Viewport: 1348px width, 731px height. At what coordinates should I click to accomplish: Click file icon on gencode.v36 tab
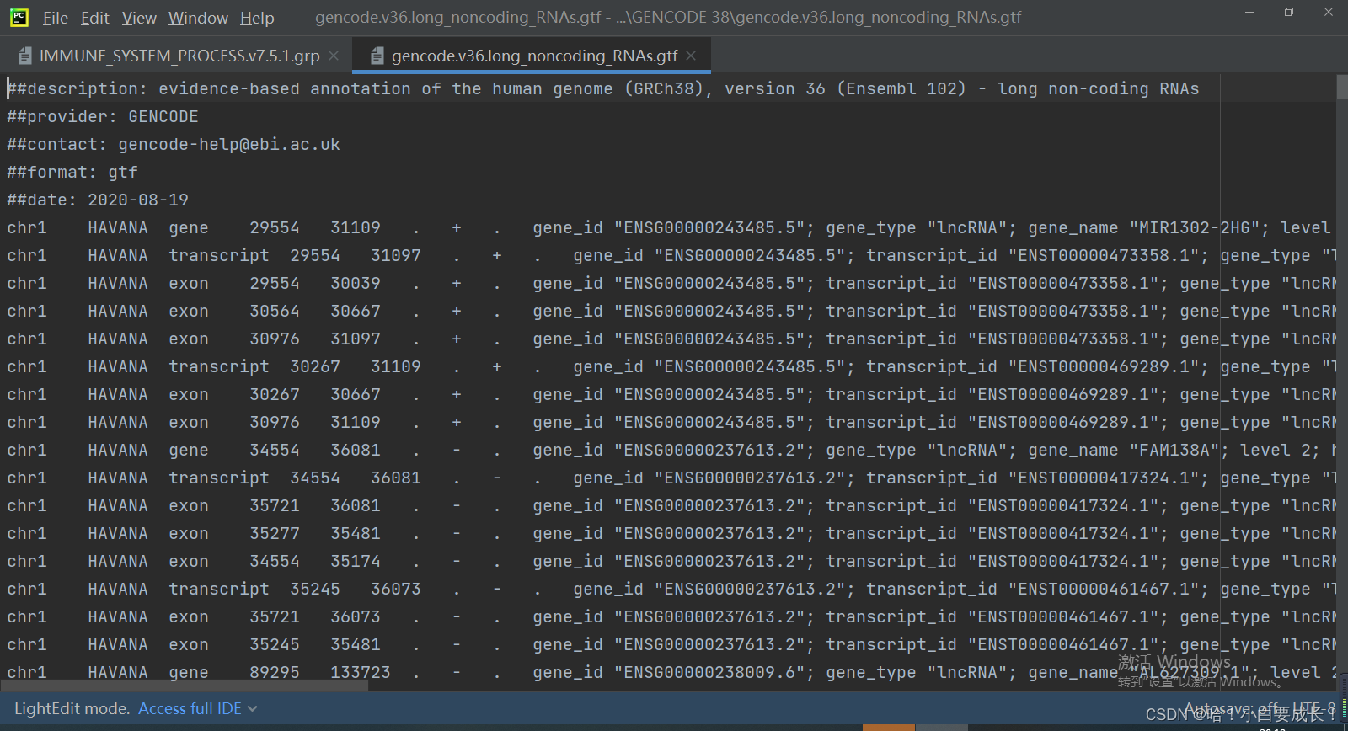click(x=377, y=56)
